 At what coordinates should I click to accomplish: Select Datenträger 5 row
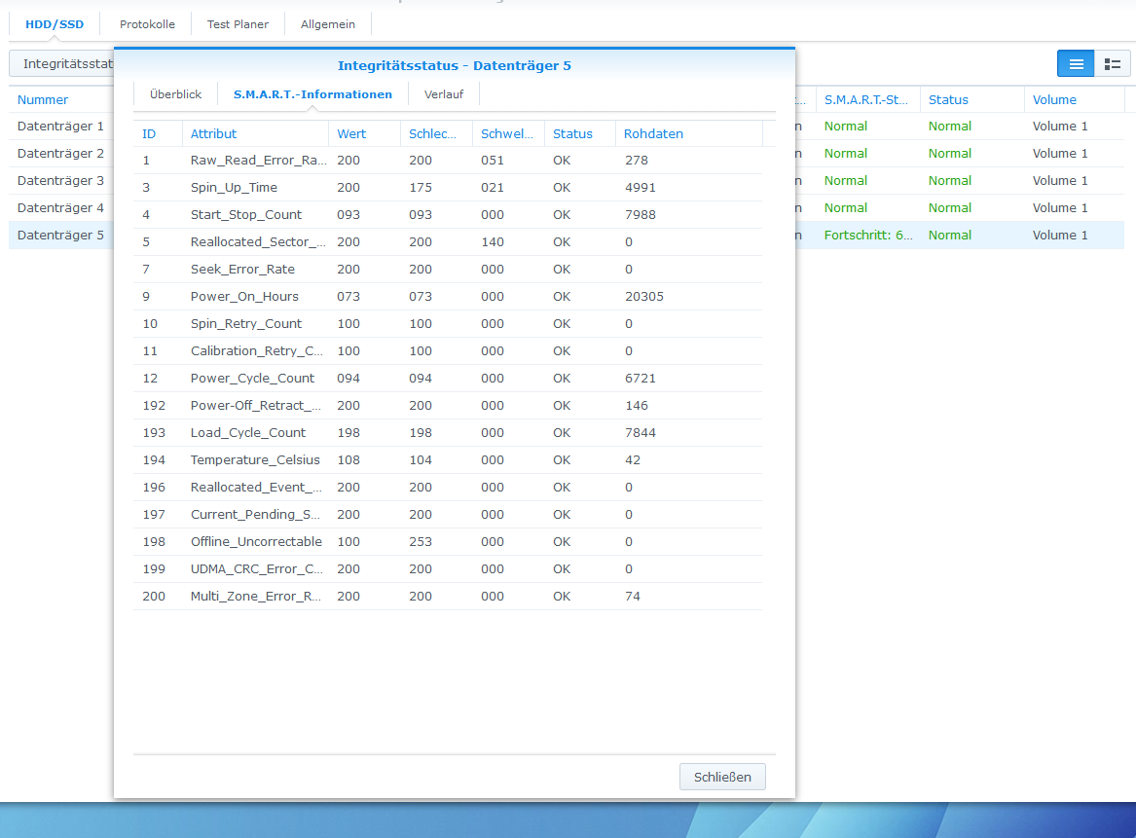[61, 236]
